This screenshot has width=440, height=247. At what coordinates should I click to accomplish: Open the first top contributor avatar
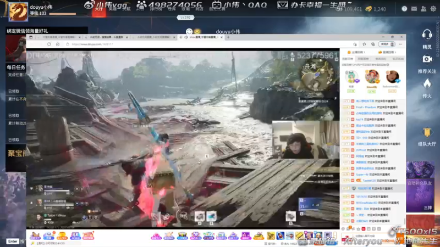351,77
